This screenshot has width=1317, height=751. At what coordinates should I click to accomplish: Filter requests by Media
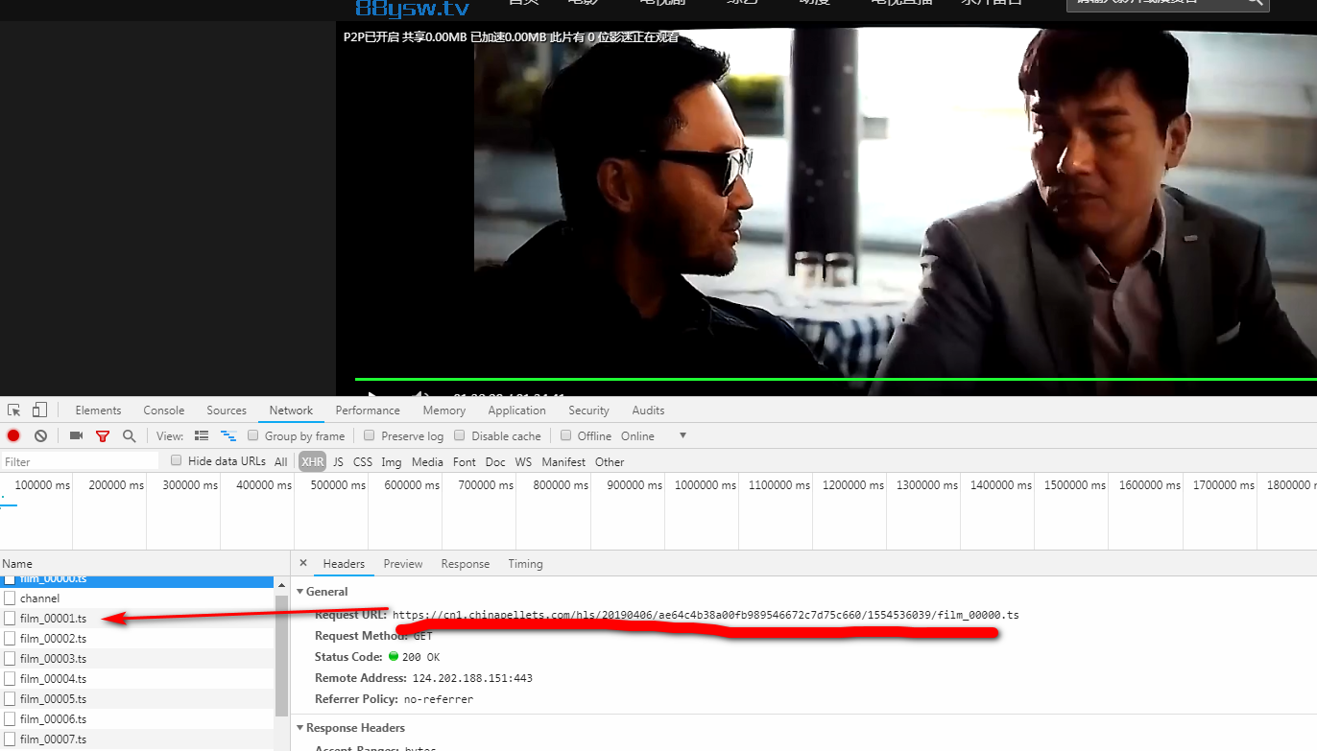click(x=427, y=461)
